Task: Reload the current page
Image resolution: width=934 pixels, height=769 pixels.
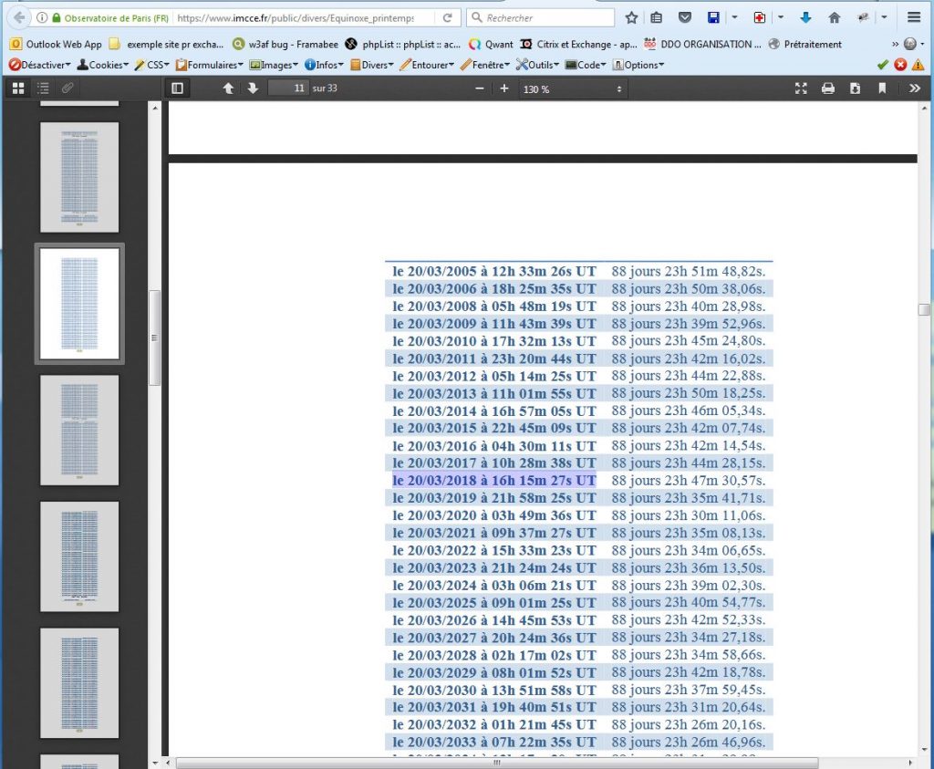Action: pyautogui.click(x=447, y=17)
